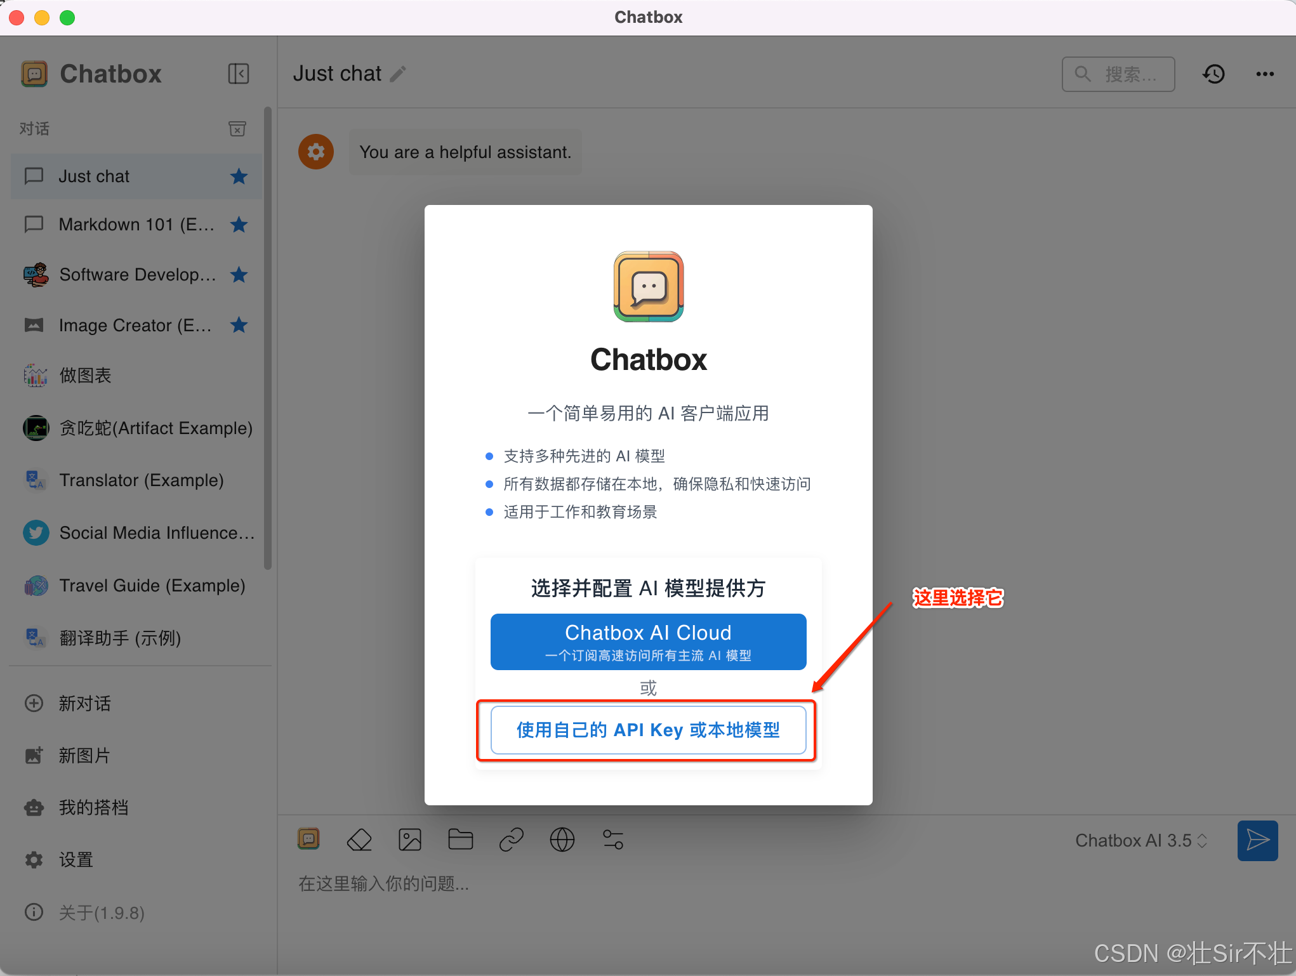Edit conversation title with pencil icon
The height and width of the screenshot is (976, 1296).
coord(398,74)
